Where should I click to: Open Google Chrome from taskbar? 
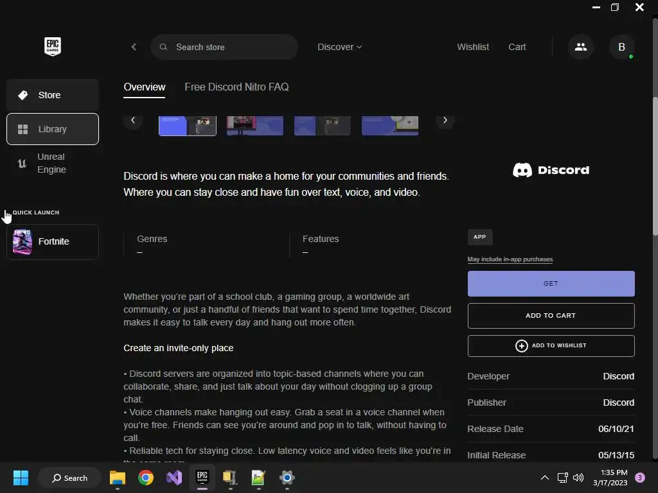pyautogui.click(x=146, y=478)
